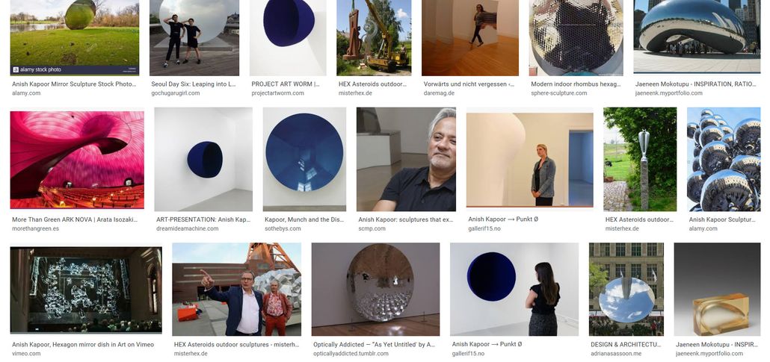770x362 pixels.
Task: Click the Anish Kapoor portrait from scmp.com
Action: [406, 160]
